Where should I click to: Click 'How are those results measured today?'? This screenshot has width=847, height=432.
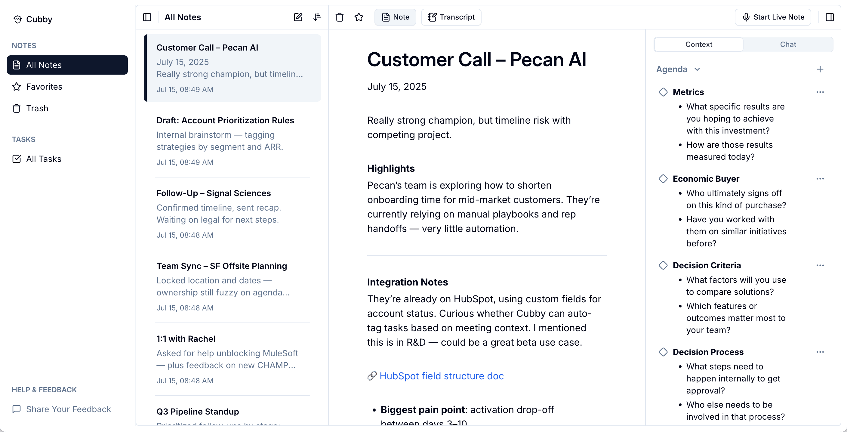click(729, 151)
